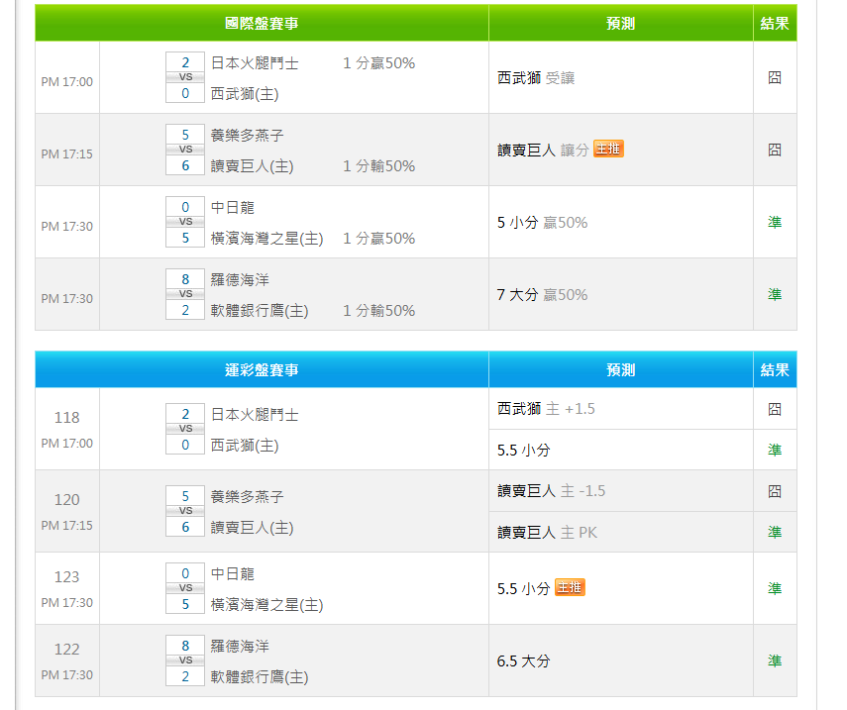Click the 囧 result for 西武獅 主 +1.5
The image size is (847, 710).
click(775, 409)
